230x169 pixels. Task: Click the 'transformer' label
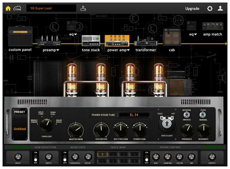(146, 50)
